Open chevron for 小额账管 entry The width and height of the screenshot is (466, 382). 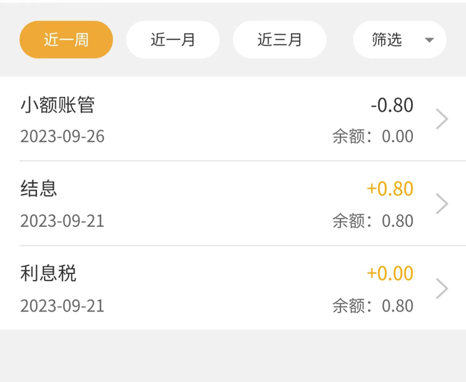point(442,119)
